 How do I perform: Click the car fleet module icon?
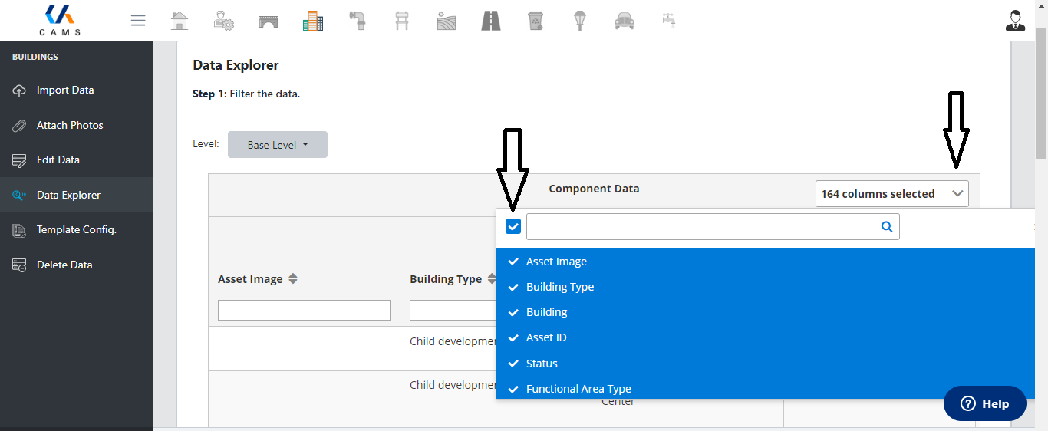tap(625, 21)
